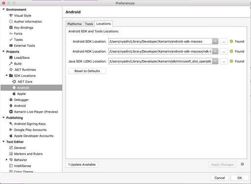This screenshot has width=251, height=184.
Task: Open Visual Style preferences icon
Action: 11,15
